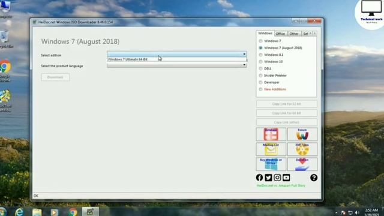Click Copy Link for 32 bit
The width and height of the screenshot is (384, 216).
coord(287,104)
